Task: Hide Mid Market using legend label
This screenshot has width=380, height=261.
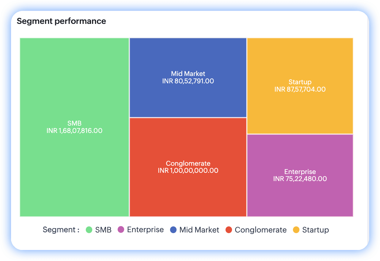Action: coord(199,230)
